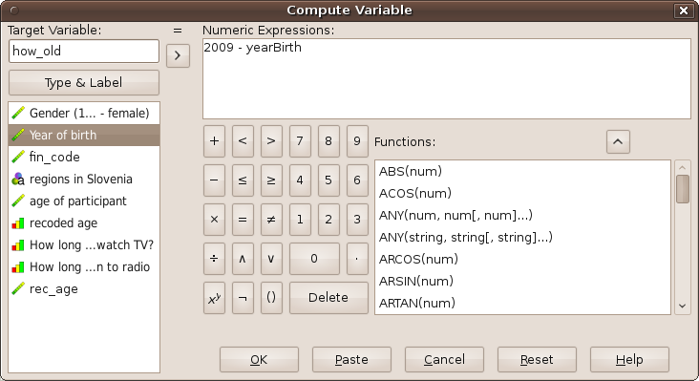This screenshot has height=381, width=699.
Task: Select How long listen to radio variable
Action: click(84, 267)
